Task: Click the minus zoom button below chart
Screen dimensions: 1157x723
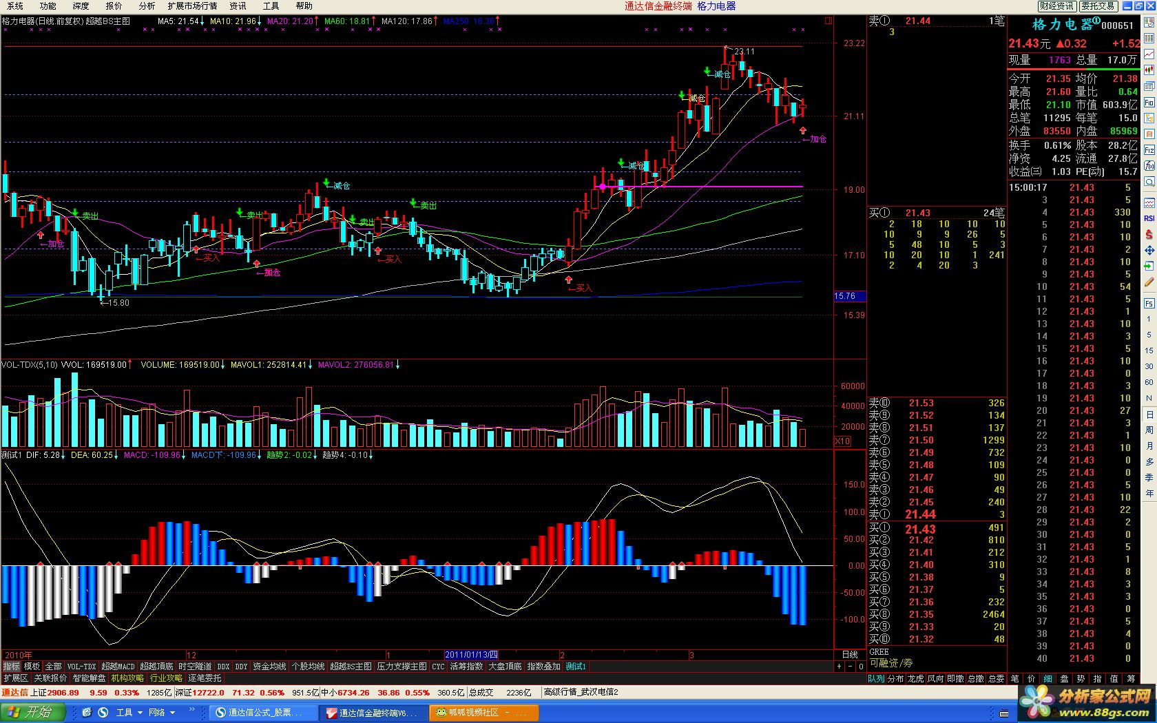Action: pos(850,667)
